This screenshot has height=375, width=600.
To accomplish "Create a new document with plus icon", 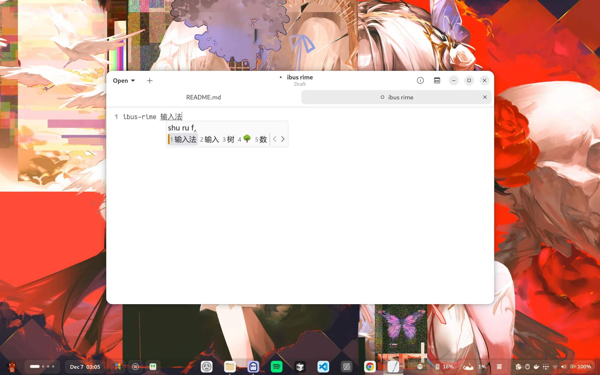I will click(x=150, y=81).
